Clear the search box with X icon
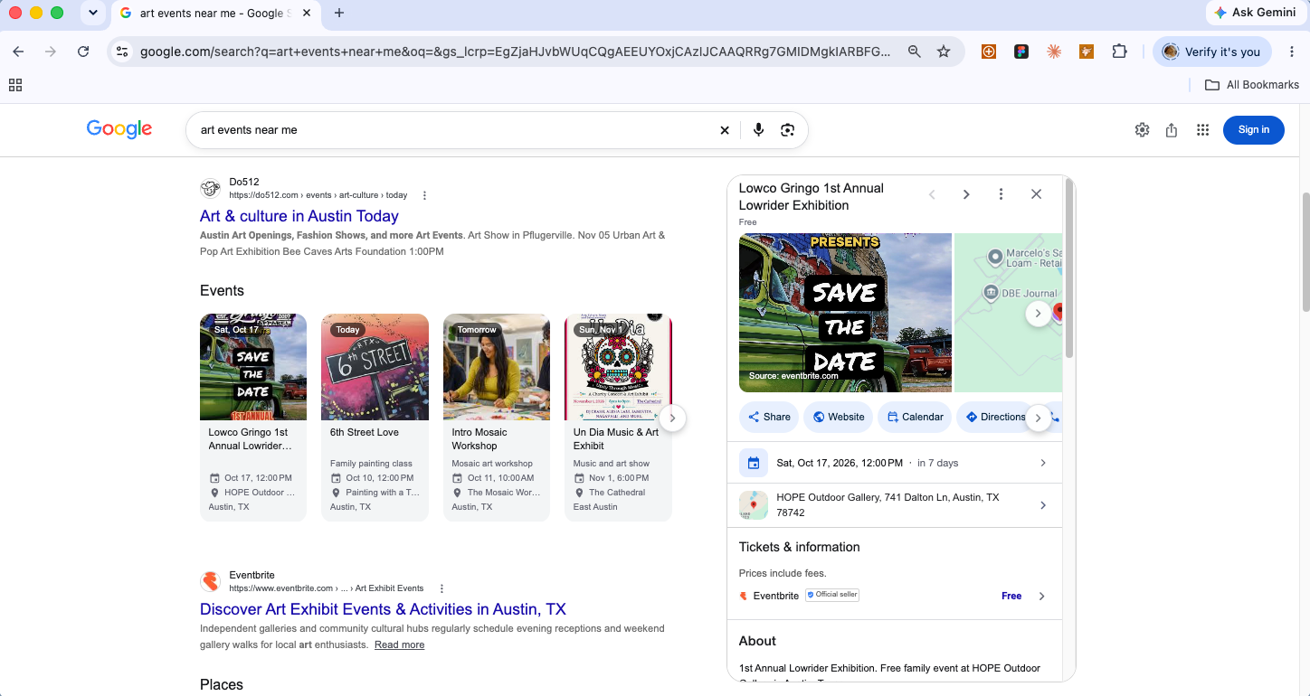The height and width of the screenshot is (696, 1310). (x=724, y=130)
